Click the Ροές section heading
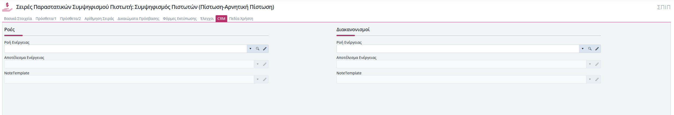The width and height of the screenshot is (674, 115). (x=10, y=30)
